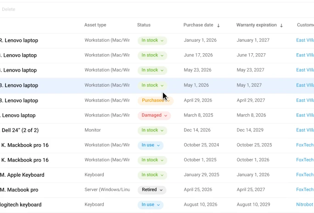This screenshot has height=213, width=314.
Task: Click warranty expiration April 25, 2027
Action: [251, 190]
